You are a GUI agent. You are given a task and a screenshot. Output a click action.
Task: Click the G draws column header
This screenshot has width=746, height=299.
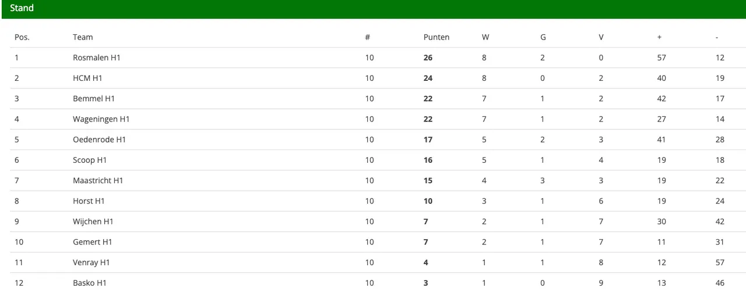tap(543, 37)
